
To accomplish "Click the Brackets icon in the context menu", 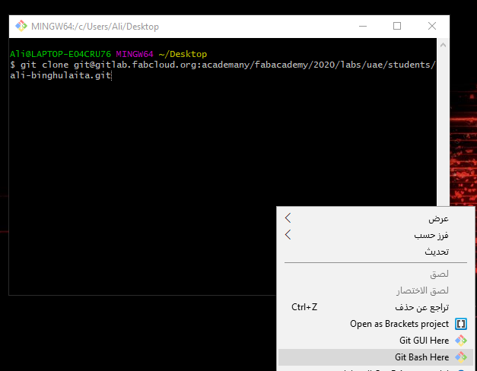I will point(460,324).
